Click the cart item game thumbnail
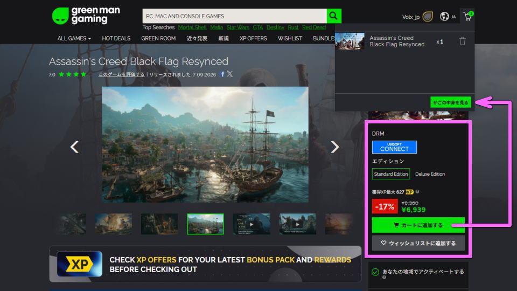The height and width of the screenshot is (291, 517). tap(350, 41)
